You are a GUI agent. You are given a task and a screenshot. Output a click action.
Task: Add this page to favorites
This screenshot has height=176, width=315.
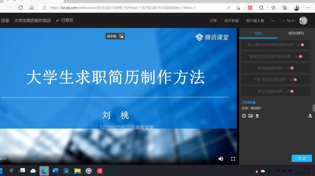(238, 8)
